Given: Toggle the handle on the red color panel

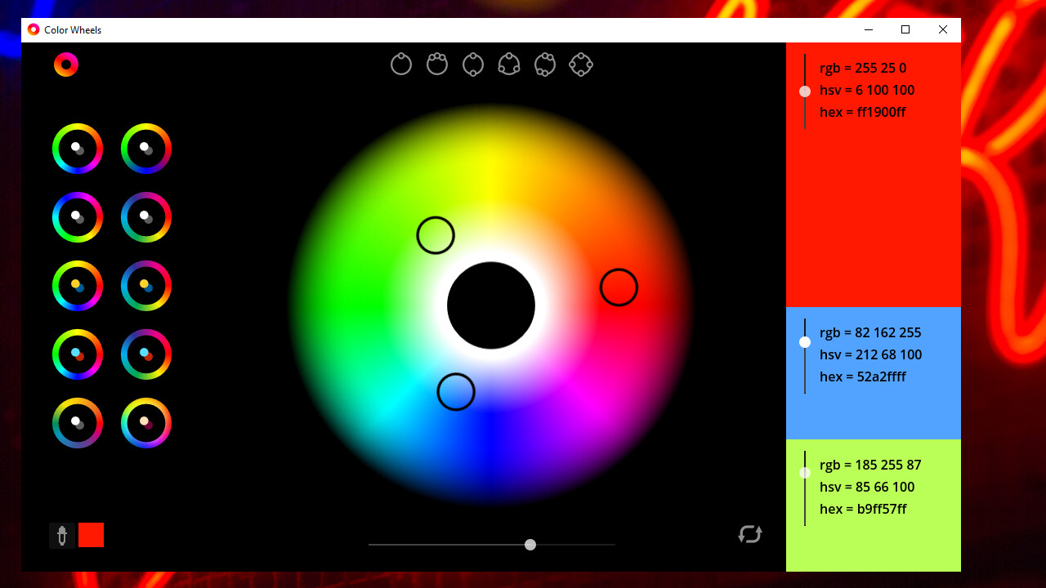Looking at the screenshot, I should [805, 91].
